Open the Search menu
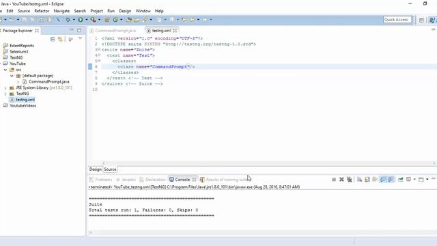The image size is (437, 246). tap(80, 11)
